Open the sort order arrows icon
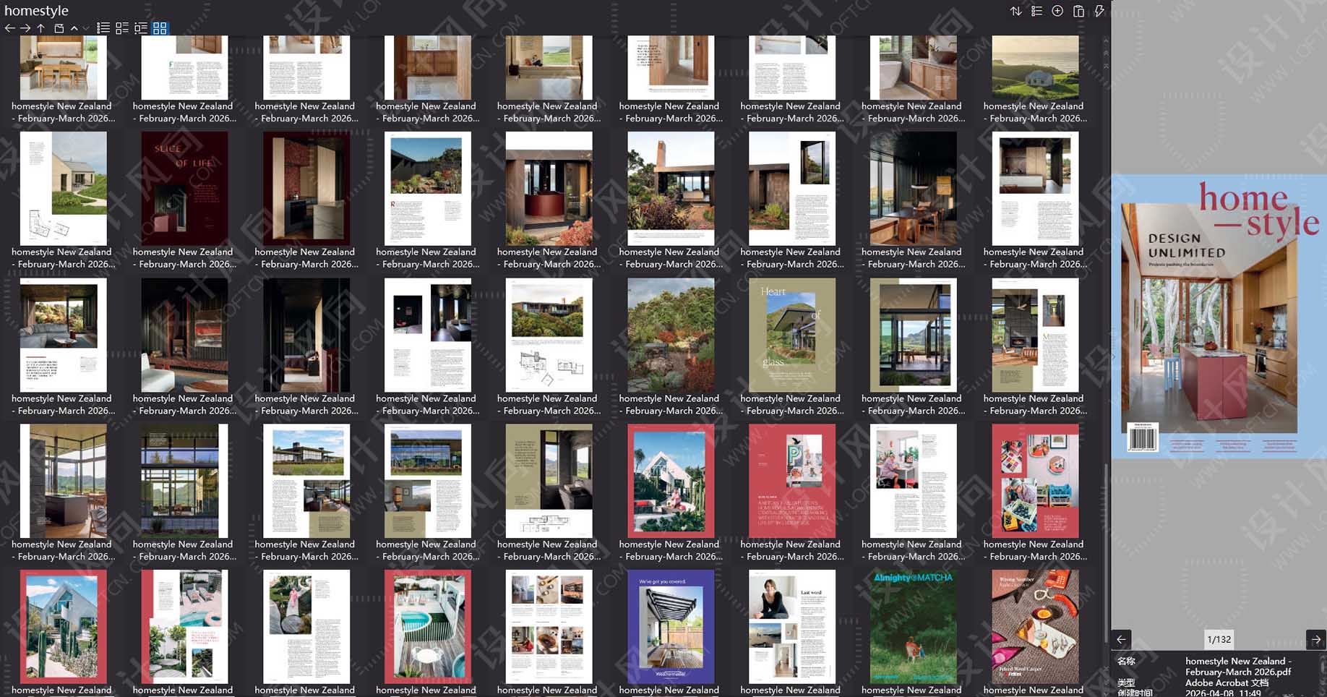 (1015, 11)
